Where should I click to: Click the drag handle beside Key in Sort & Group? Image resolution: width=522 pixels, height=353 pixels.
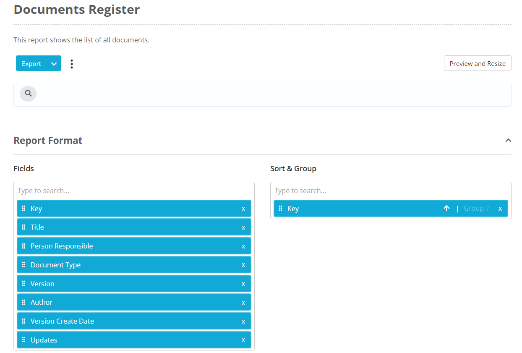click(280, 208)
